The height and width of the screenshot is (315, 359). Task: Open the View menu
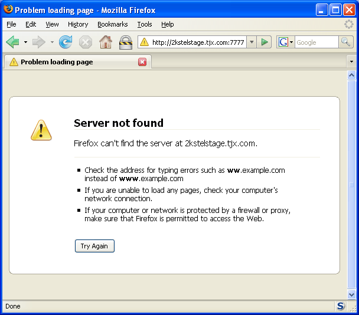pyautogui.click(x=52, y=24)
